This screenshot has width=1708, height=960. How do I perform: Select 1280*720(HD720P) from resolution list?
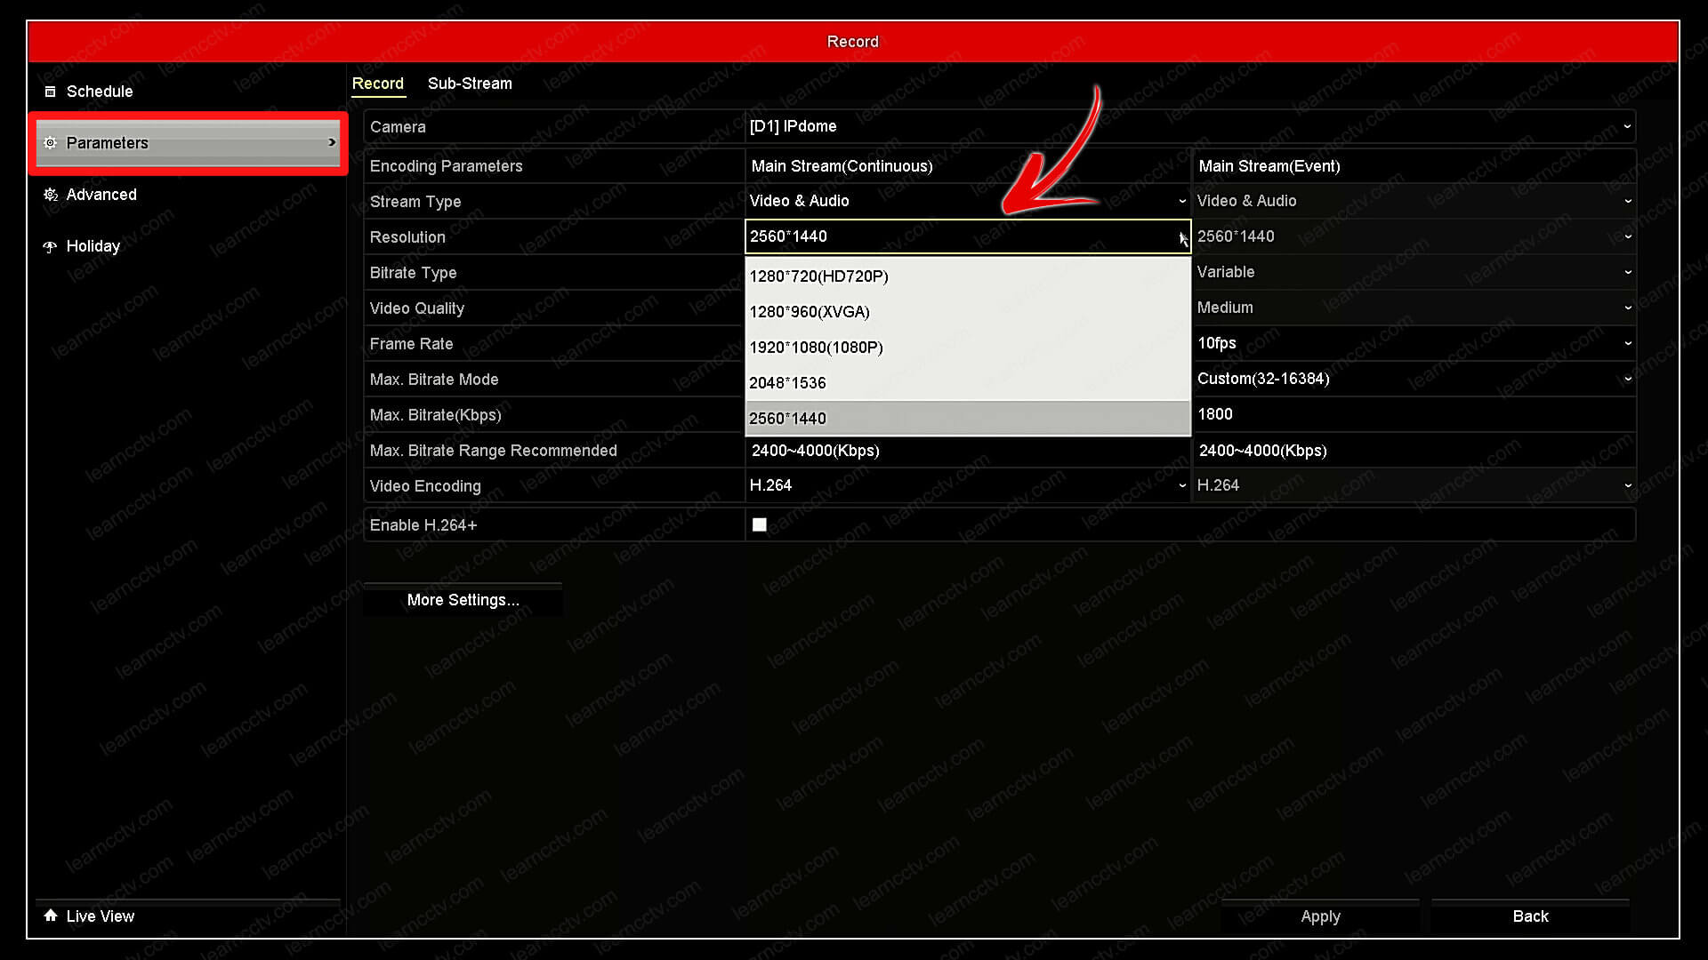point(967,276)
